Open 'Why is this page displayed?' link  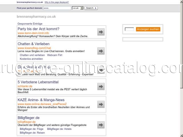click(57, 2)
